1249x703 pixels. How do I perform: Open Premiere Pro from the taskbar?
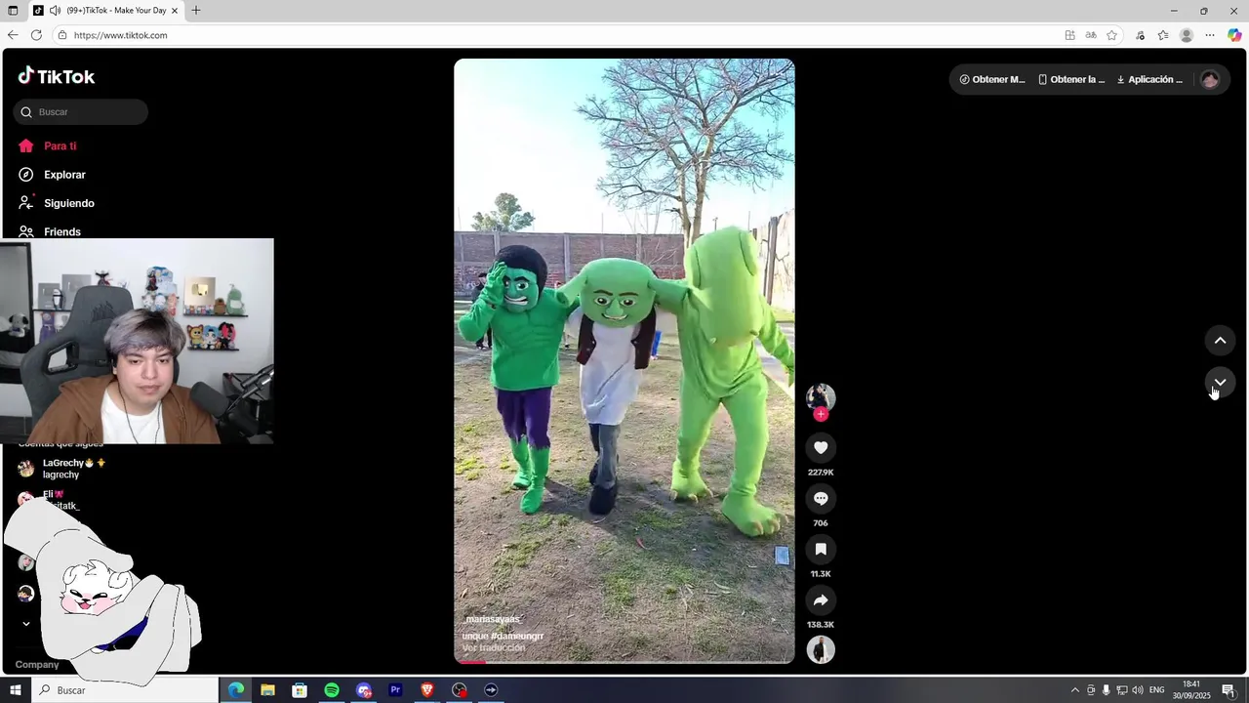point(395,690)
